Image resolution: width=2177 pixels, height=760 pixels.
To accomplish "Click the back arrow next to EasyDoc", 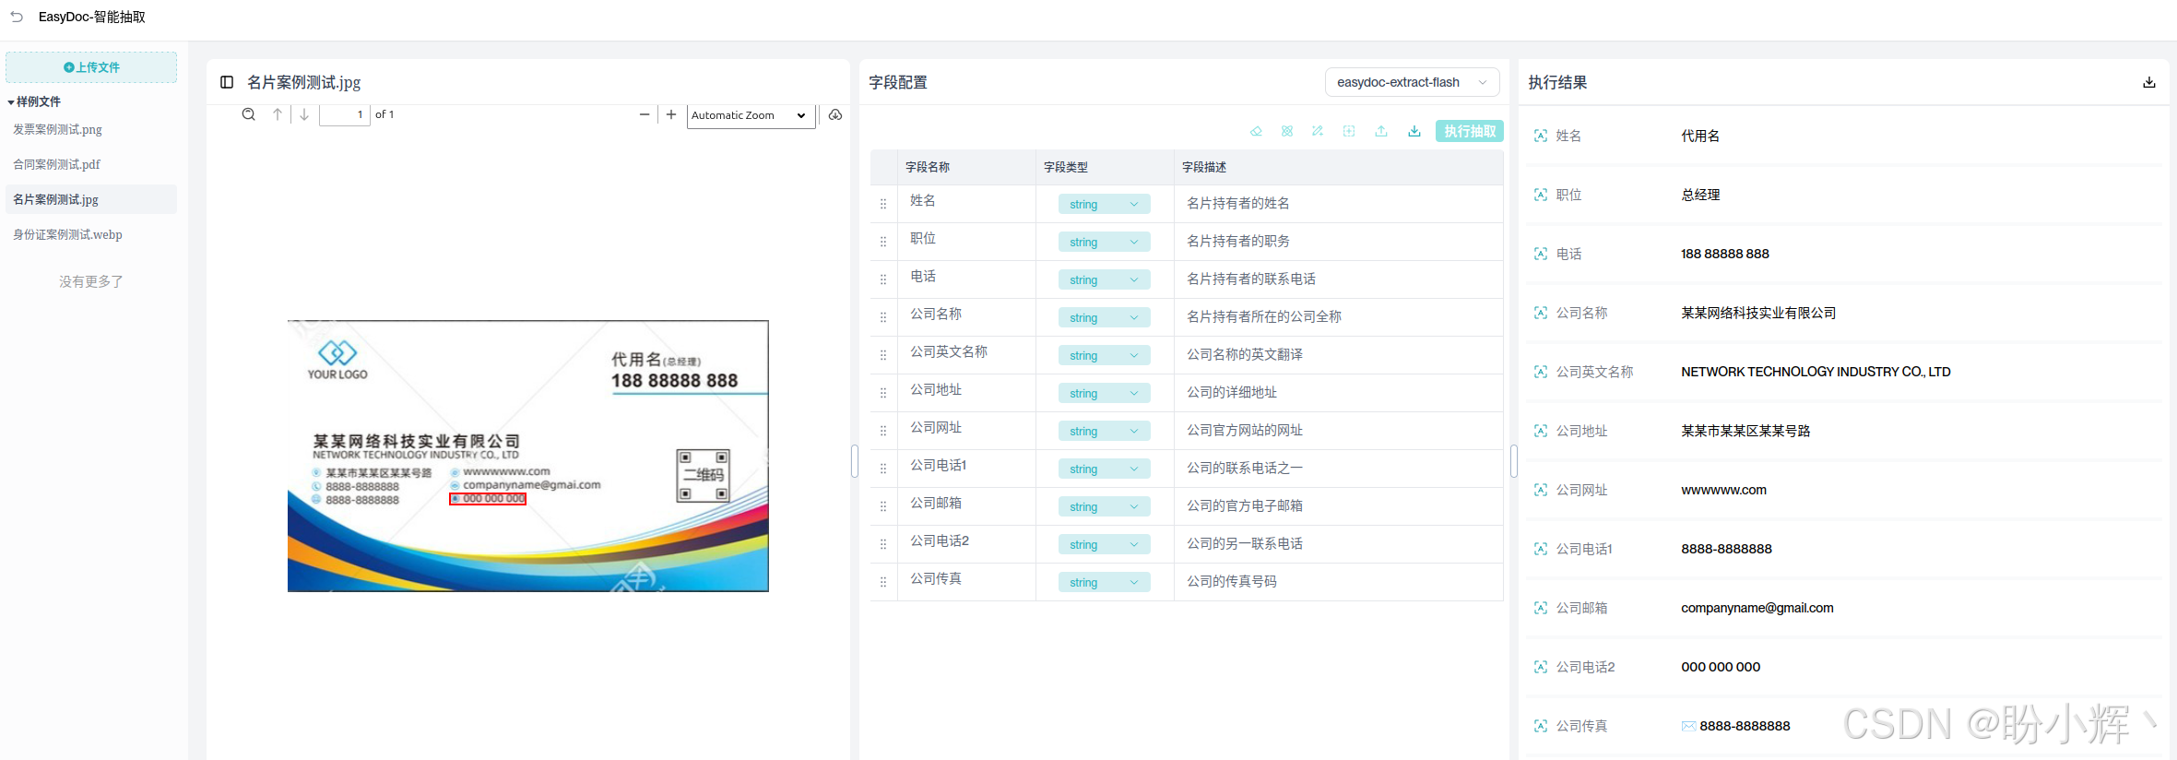I will [17, 17].
